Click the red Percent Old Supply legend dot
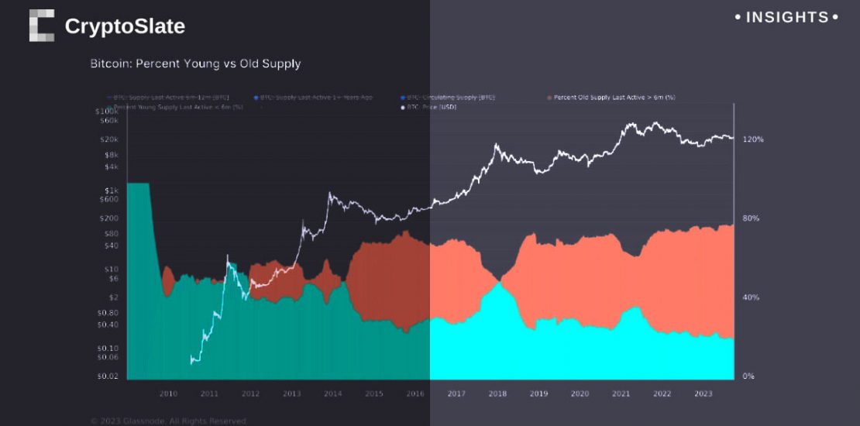 click(x=549, y=98)
